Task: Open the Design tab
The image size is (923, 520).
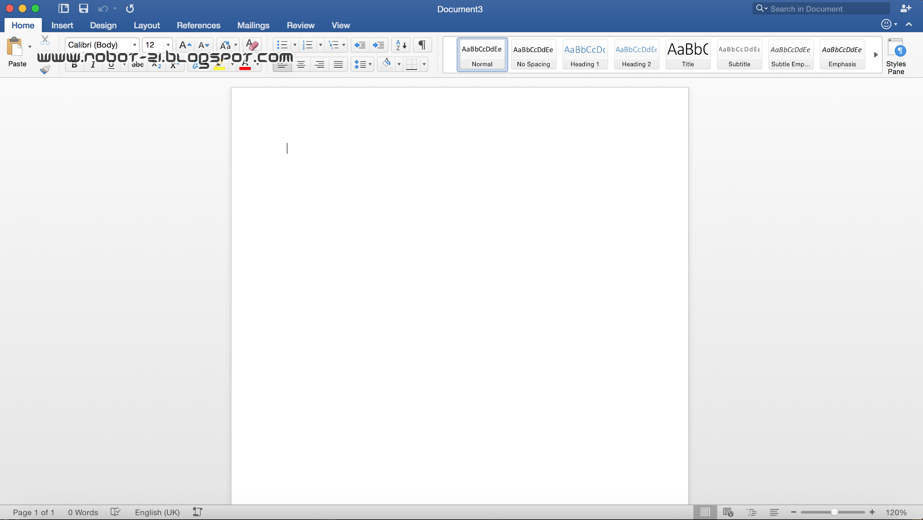Action: pos(103,25)
